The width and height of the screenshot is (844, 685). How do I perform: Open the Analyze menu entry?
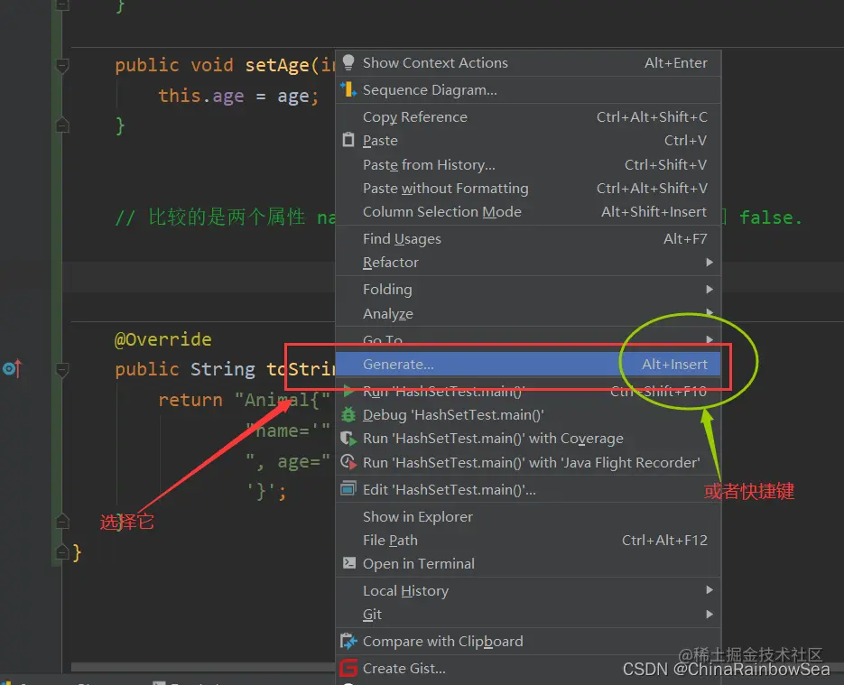click(528, 313)
